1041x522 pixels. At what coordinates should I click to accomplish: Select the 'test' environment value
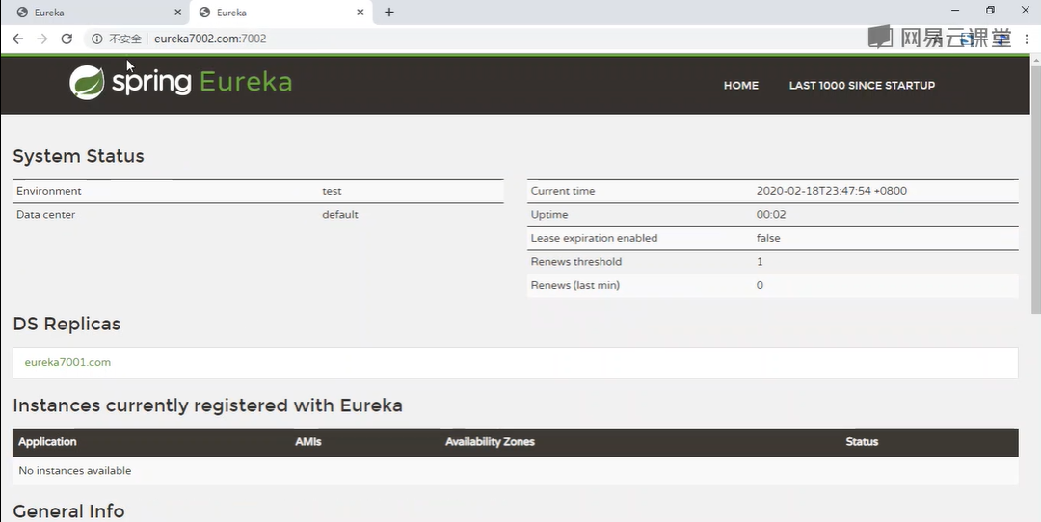[x=332, y=191]
